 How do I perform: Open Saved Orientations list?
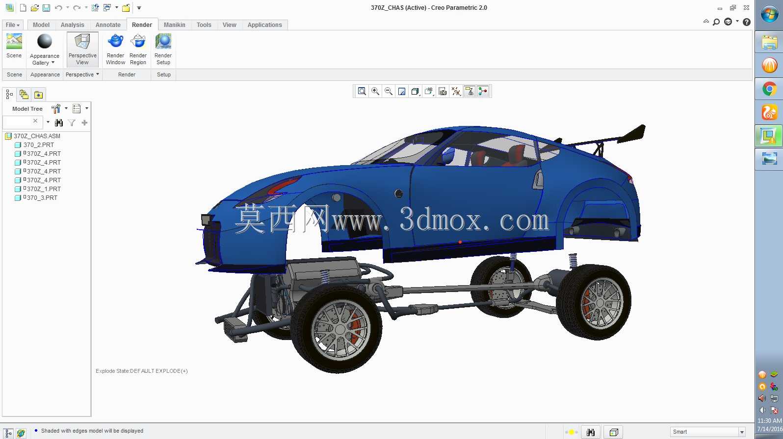point(429,91)
